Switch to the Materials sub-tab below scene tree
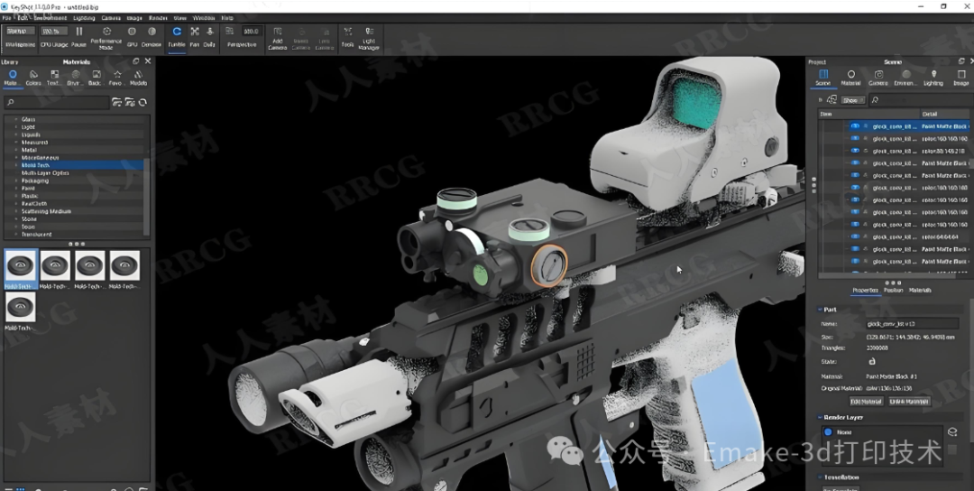This screenshot has height=491, width=974. coord(920,291)
